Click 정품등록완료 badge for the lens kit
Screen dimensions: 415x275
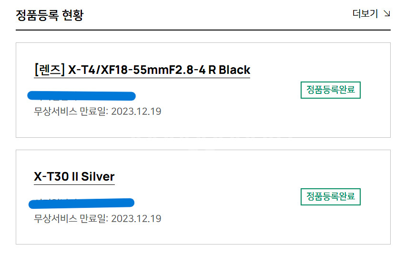tap(330, 90)
